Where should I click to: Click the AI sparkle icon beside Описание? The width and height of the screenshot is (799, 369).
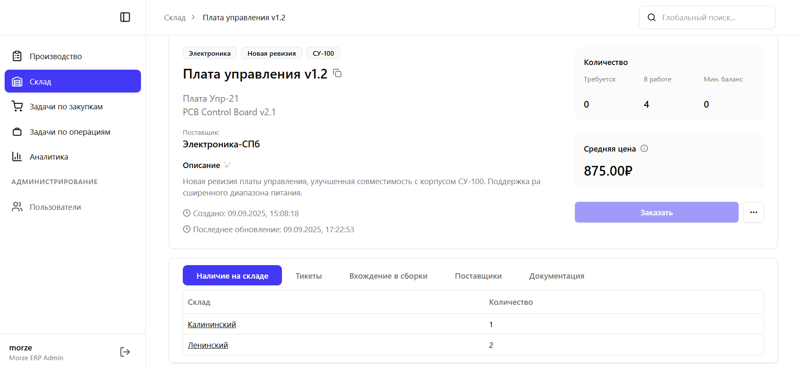[227, 165]
